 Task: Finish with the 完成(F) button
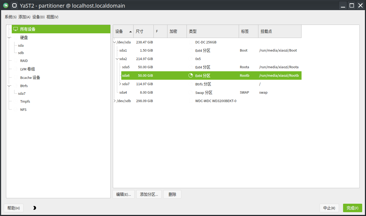coord(352,208)
